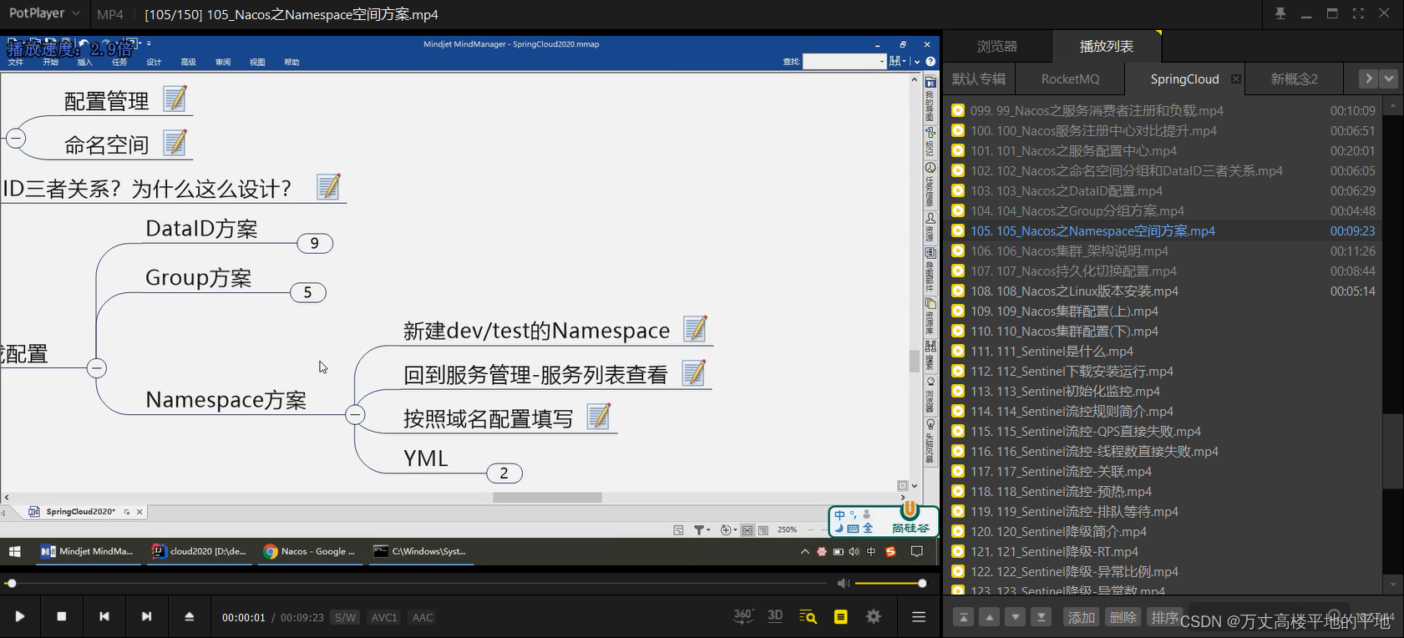Collapse the 配置 node with minus circle

[x=97, y=367]
